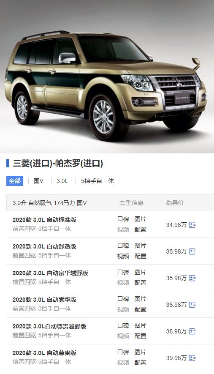Open 2020款 3.0L 自动标准版 model link

44,220
